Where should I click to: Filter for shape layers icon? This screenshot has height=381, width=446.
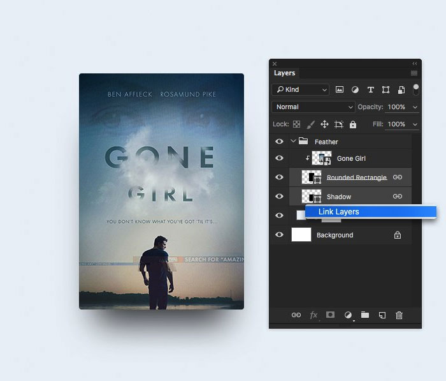click(385, 90)
